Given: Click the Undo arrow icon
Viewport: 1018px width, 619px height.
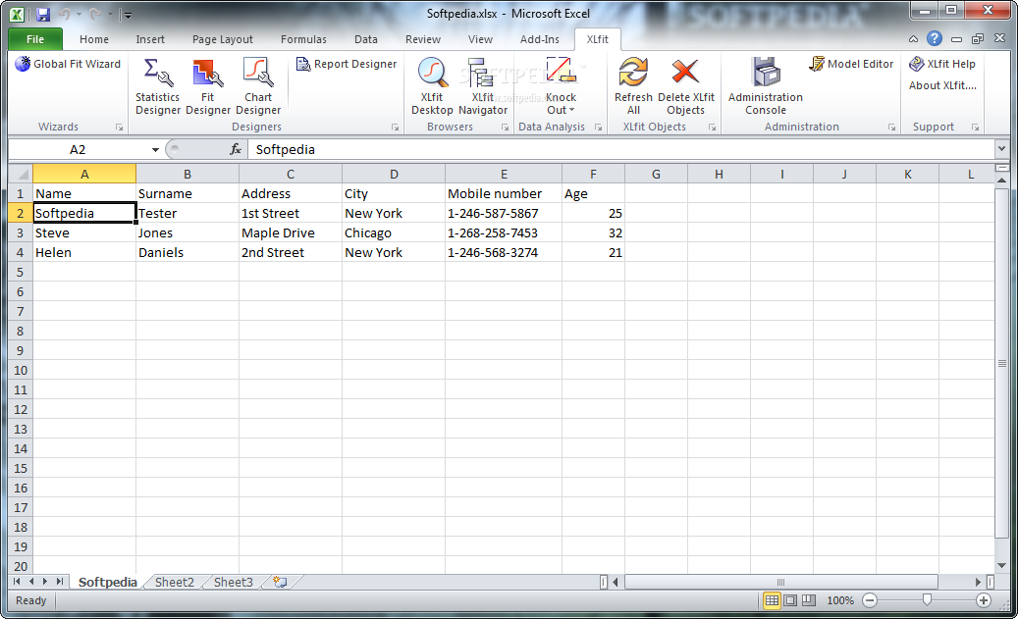Looking at the screenshot, I should click(64, 15).
